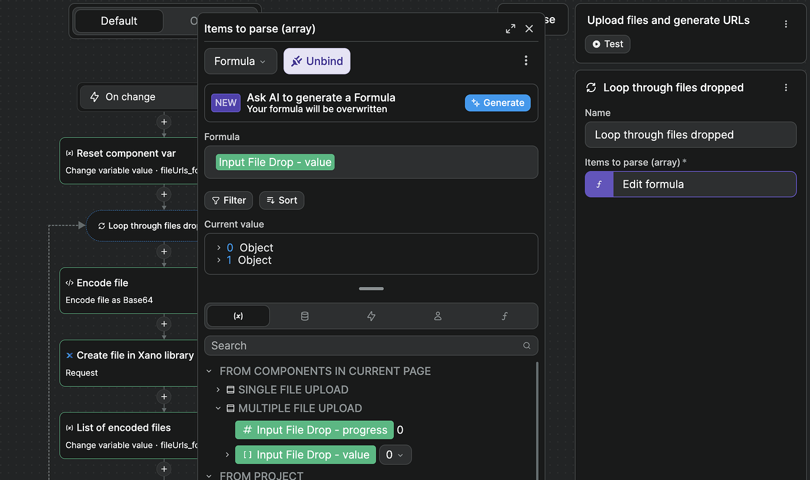Image resolution: width=810 pixels, height=480 pixels.
Task: Open the formula popup three-dot menu
Action: [525, 61]
